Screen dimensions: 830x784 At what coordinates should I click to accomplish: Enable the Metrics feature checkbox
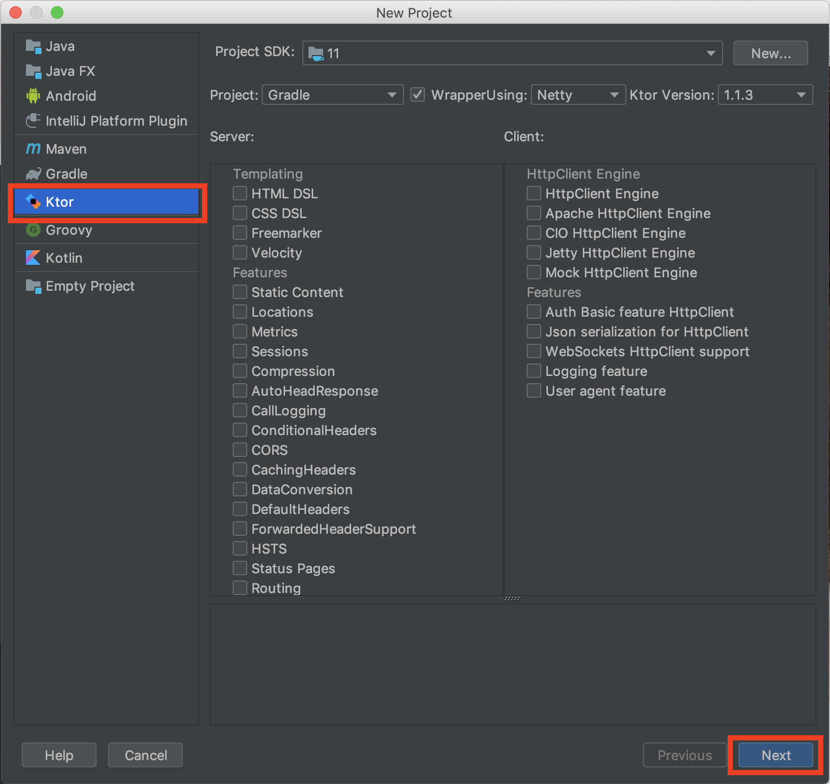pyautogui.click(x=240, y=332)
